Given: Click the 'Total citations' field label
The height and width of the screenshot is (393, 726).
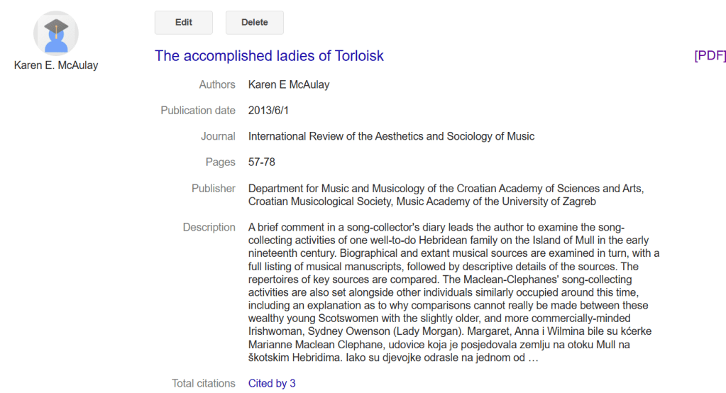Looking at the screenshot, I should click(x=203, y=383).
